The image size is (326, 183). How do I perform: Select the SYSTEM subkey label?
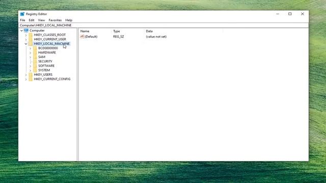44,70
